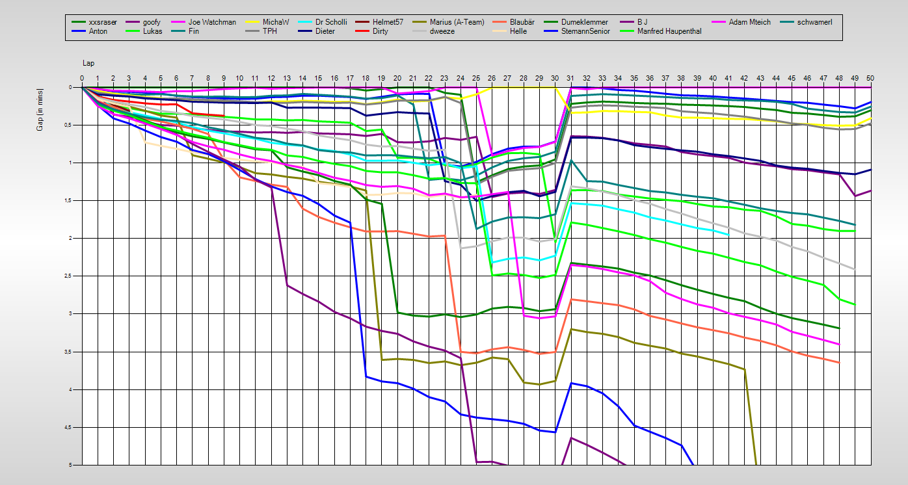Click the StemannSenior legend label

tap(587, 31)
